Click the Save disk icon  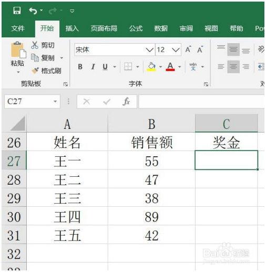click(17, 11)
